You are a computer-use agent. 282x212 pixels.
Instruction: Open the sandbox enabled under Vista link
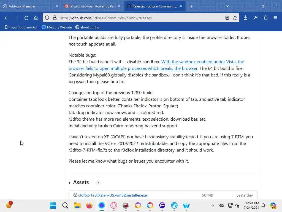[156, 65]
